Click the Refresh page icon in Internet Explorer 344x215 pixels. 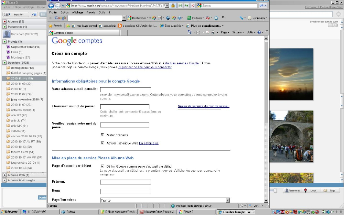[186, 6]
